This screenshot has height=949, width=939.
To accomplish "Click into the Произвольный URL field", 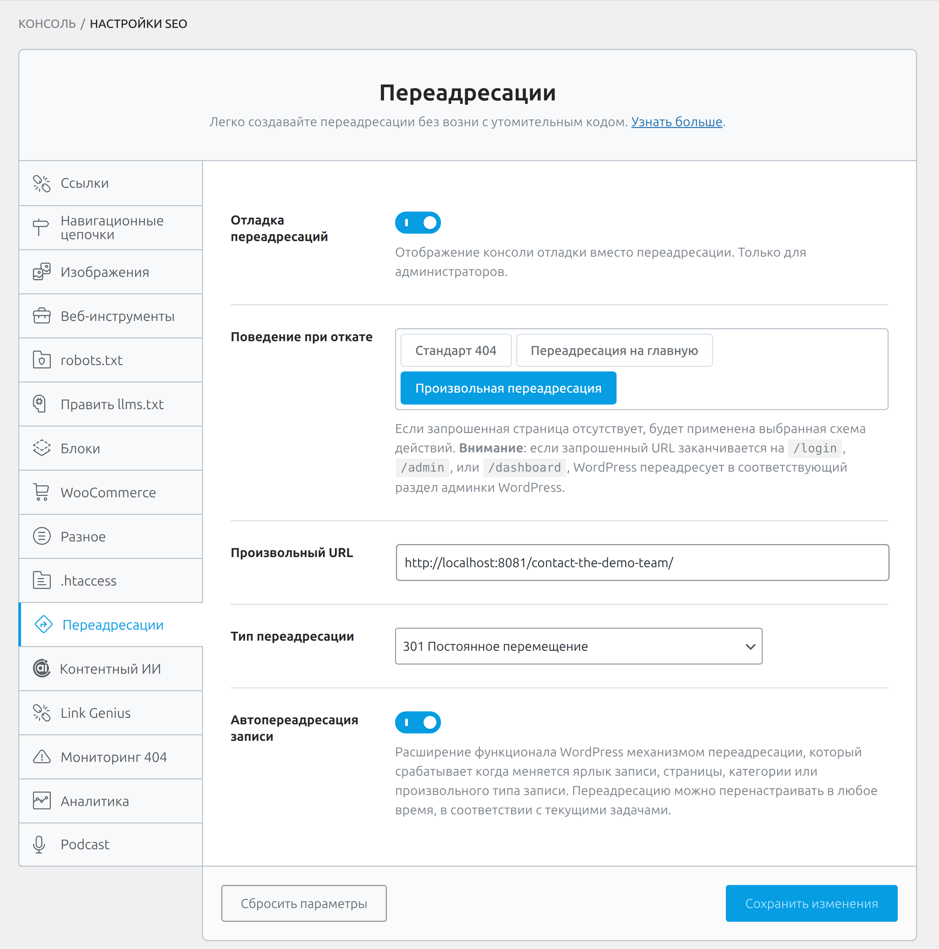I will point(642,563).
